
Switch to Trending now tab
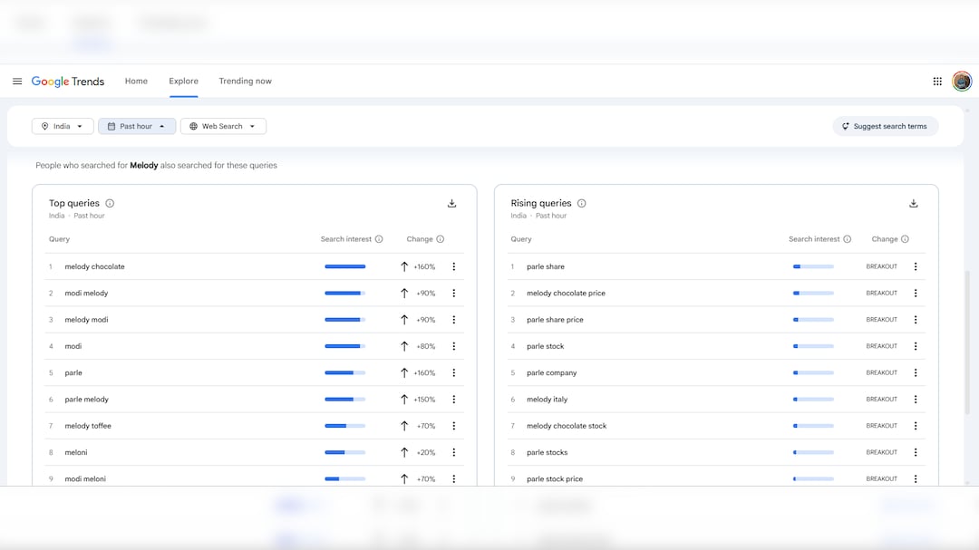pyautogui.click(x=246, y=82)
